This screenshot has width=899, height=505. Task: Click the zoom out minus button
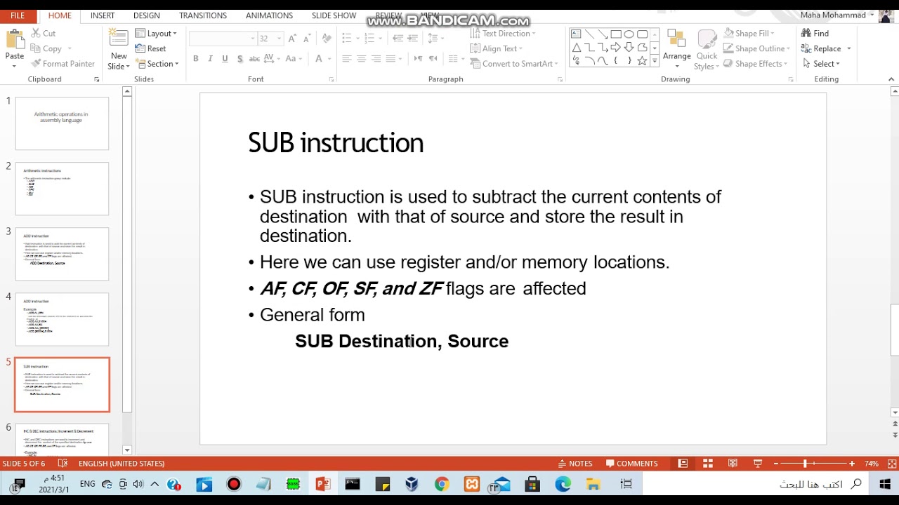click(776, 464)
